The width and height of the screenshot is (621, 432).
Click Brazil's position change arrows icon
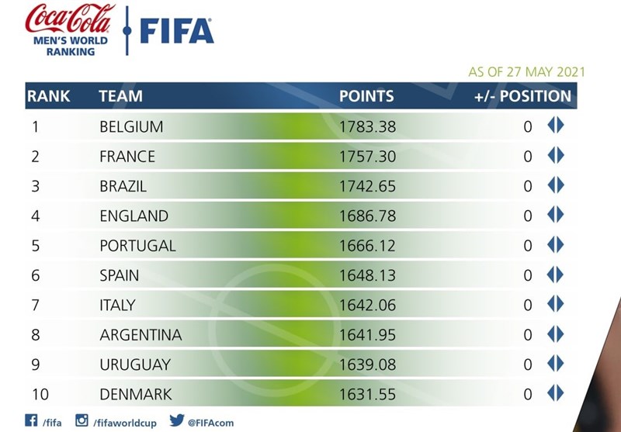[555, 185]
